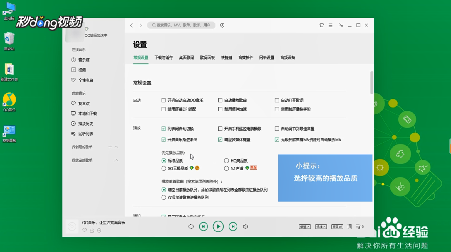451x252 pixels.
Task: Click the settings page vertical scrollbar
Action: pos(372,83)
